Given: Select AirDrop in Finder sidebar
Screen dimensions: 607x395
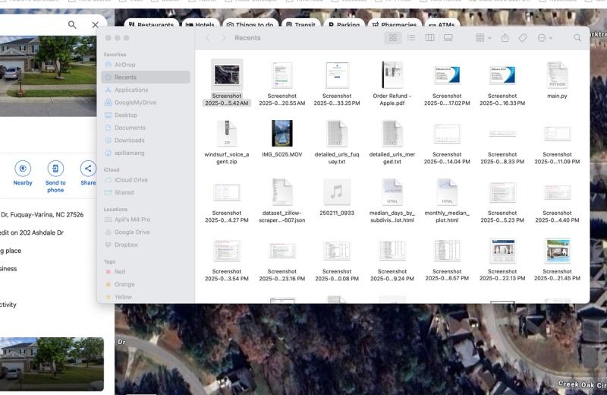Looking at the screenshot, I should [124, 65].
